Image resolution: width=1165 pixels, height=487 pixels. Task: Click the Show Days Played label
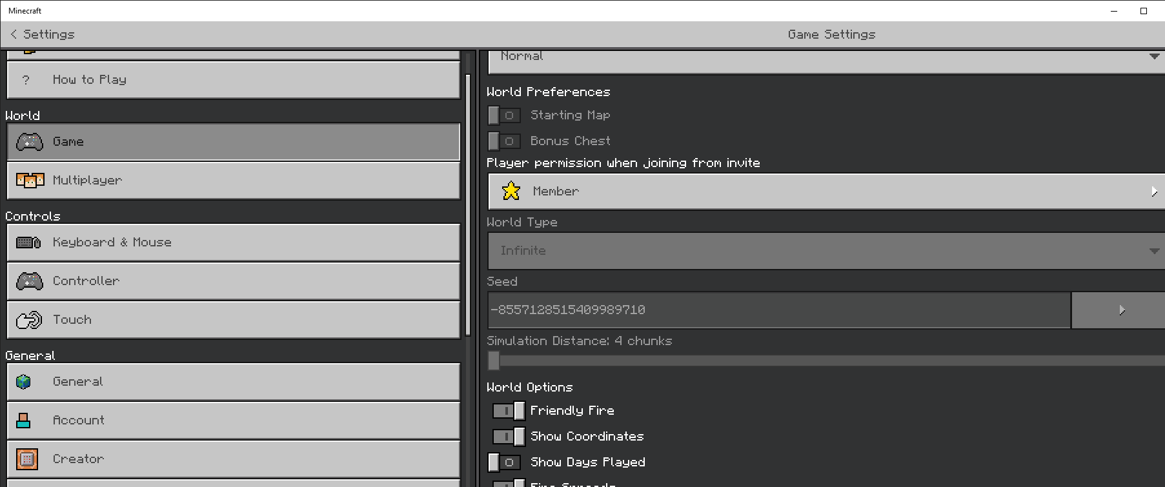588,462
